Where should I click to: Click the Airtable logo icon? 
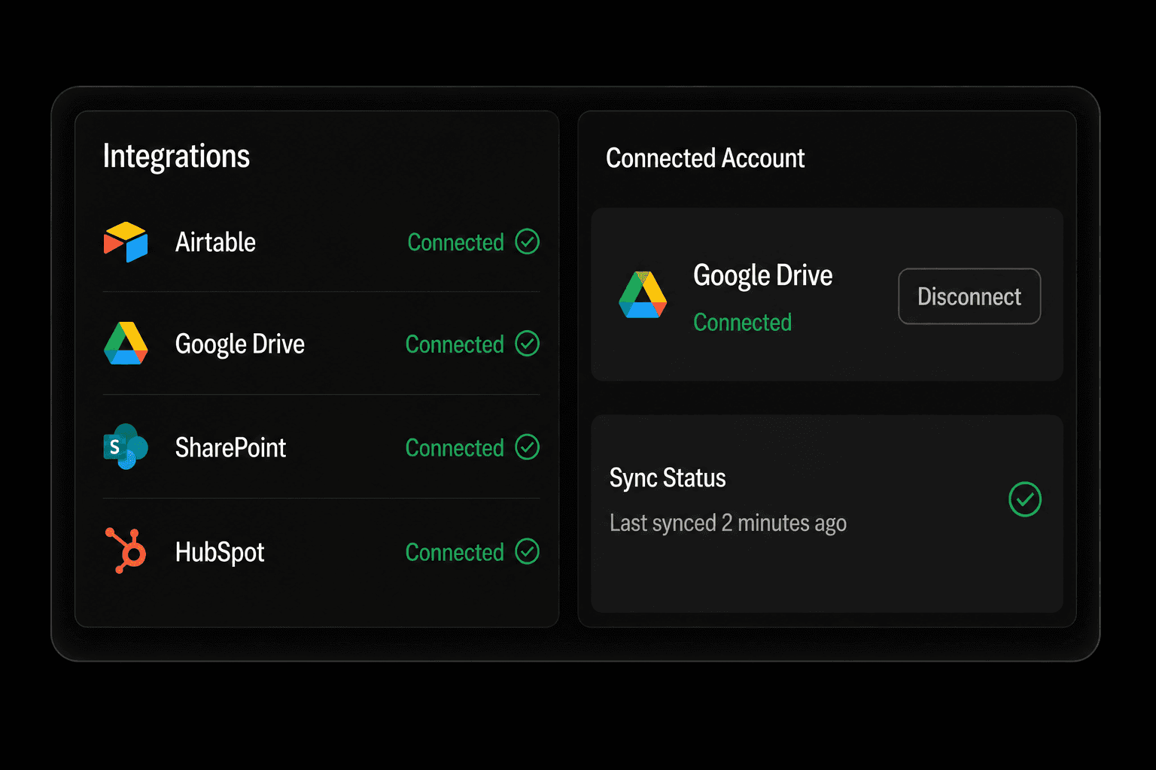[126, 241]
